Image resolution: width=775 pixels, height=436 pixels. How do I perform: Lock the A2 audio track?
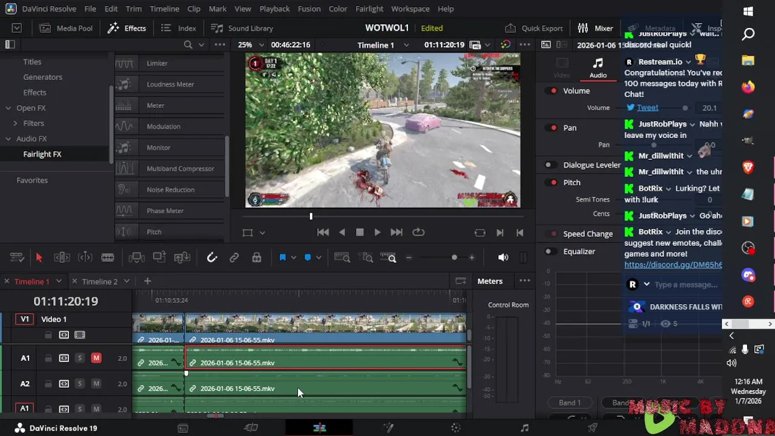(x=48, y=383)
